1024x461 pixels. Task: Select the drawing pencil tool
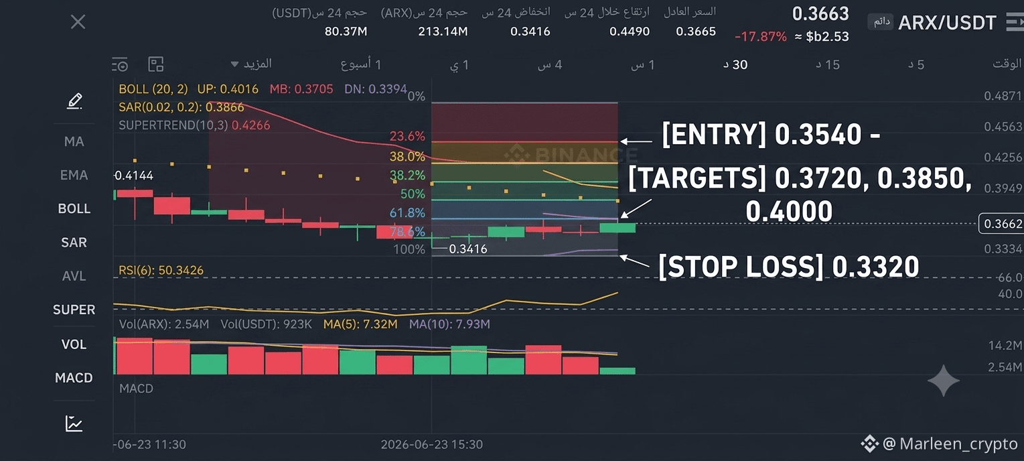click(74, 101)
